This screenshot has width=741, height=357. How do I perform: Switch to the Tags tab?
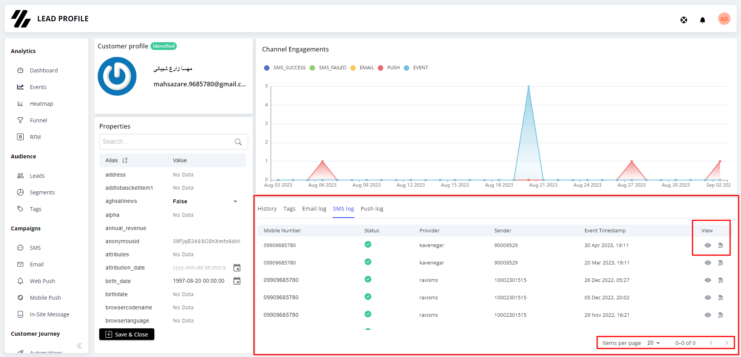(289, 209)
